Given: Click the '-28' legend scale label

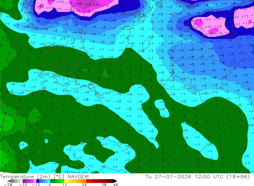Looking at the screenshot, I should 8,184.
